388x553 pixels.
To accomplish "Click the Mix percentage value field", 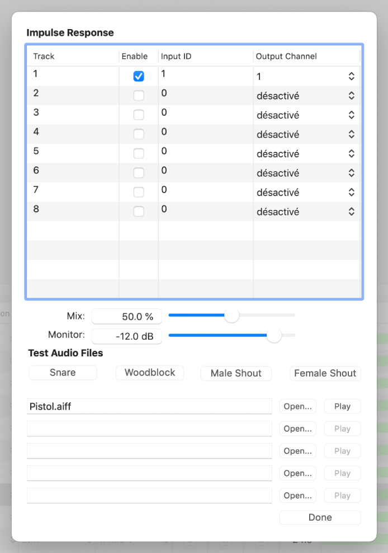I will (x=127, y=316).
